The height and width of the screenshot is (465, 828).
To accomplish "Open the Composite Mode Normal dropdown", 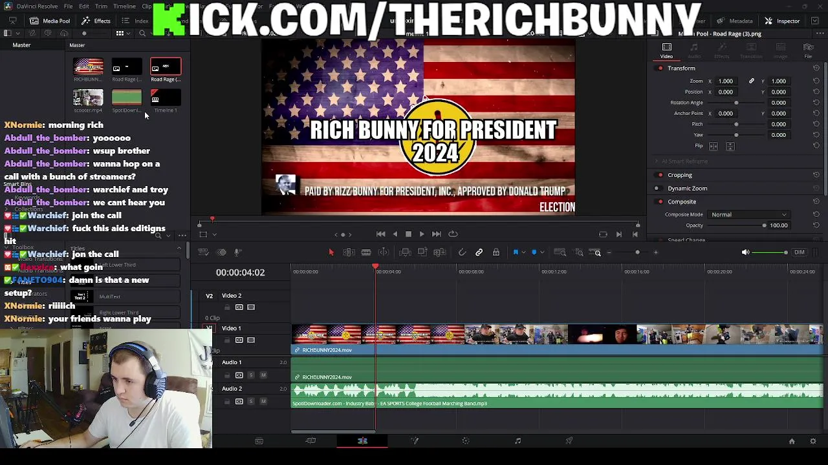I will pos(748,214).
